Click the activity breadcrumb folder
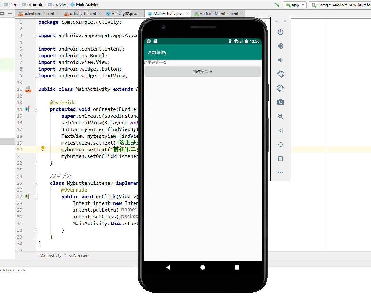The width and height of the screenshot is (371, 306). (57, 4)
